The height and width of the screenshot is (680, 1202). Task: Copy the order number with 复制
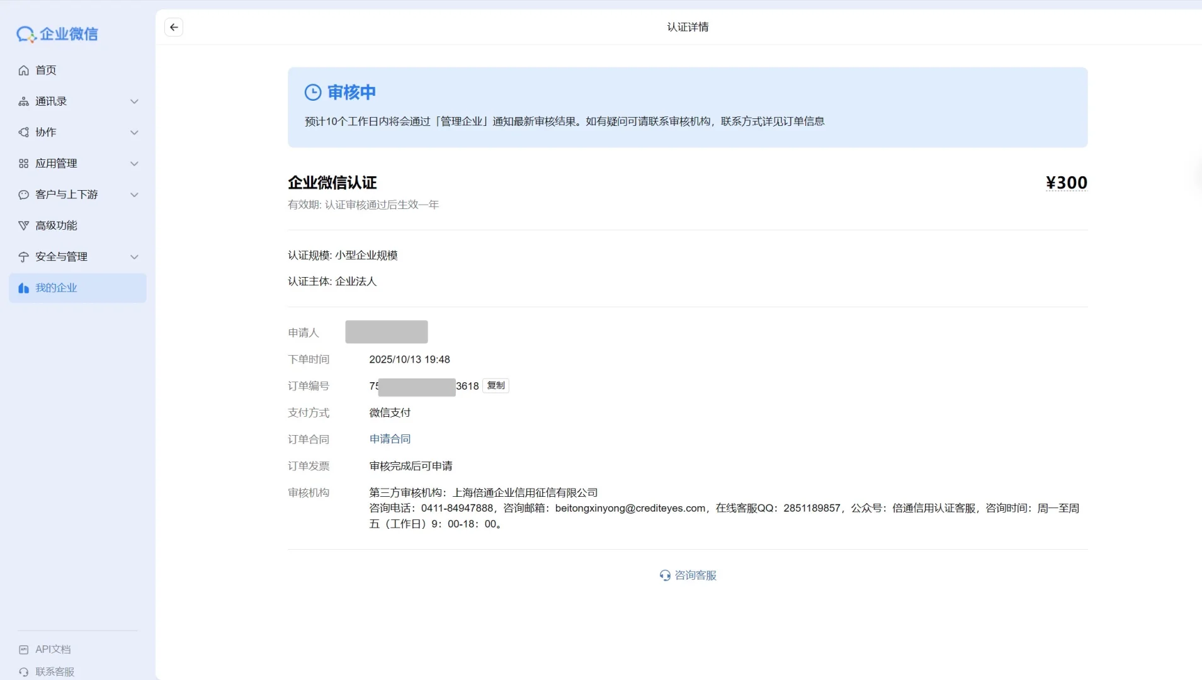pos(496,386)
